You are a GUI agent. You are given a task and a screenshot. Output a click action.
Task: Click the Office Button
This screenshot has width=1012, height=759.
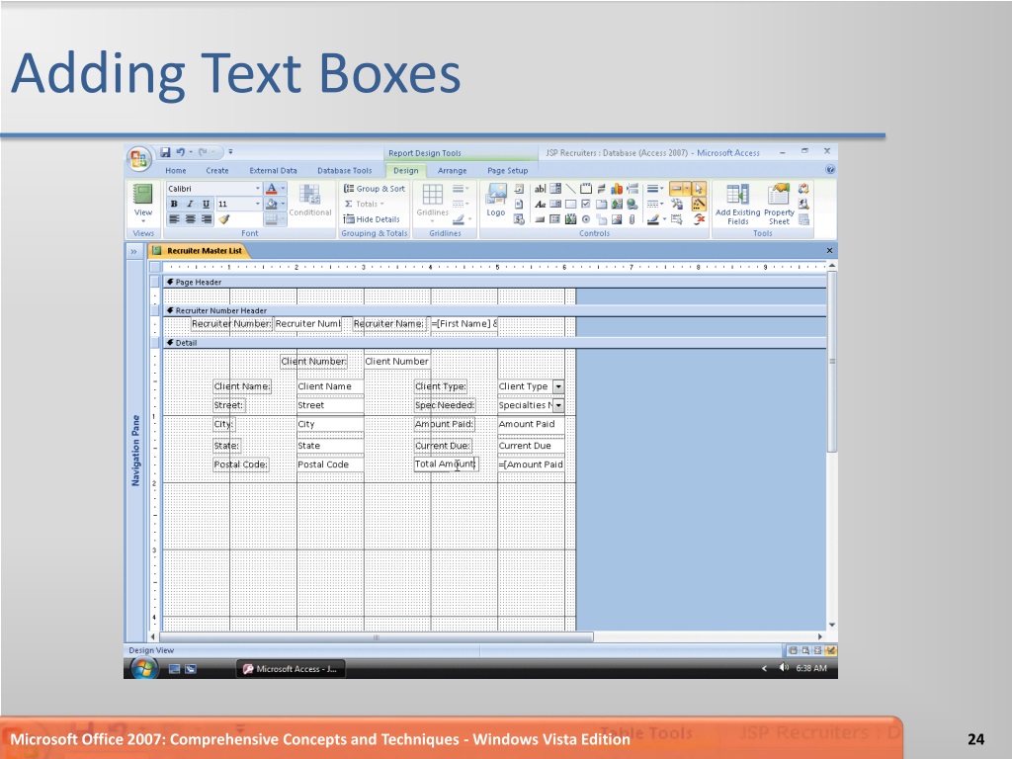138,159
